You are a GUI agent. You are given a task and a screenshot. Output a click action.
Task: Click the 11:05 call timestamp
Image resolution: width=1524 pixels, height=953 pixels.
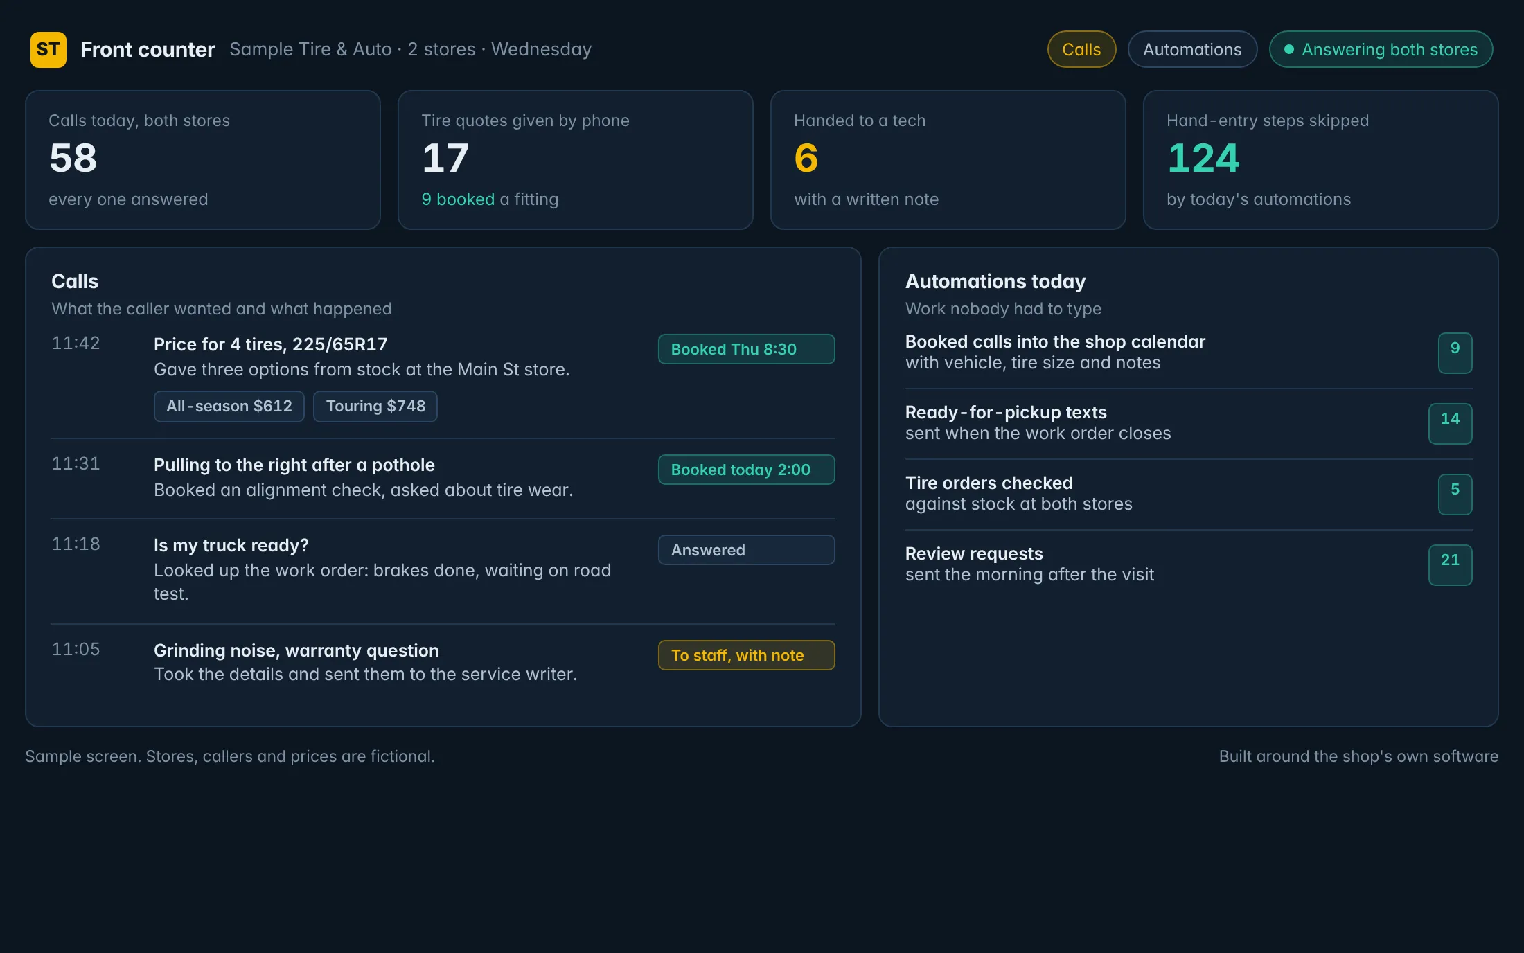76,650
